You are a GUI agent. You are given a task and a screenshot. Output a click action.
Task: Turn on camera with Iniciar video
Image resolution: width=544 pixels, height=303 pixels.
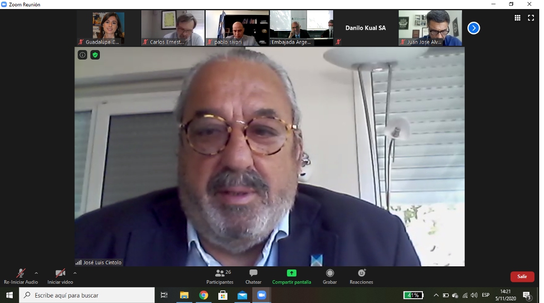coord(60,276)
